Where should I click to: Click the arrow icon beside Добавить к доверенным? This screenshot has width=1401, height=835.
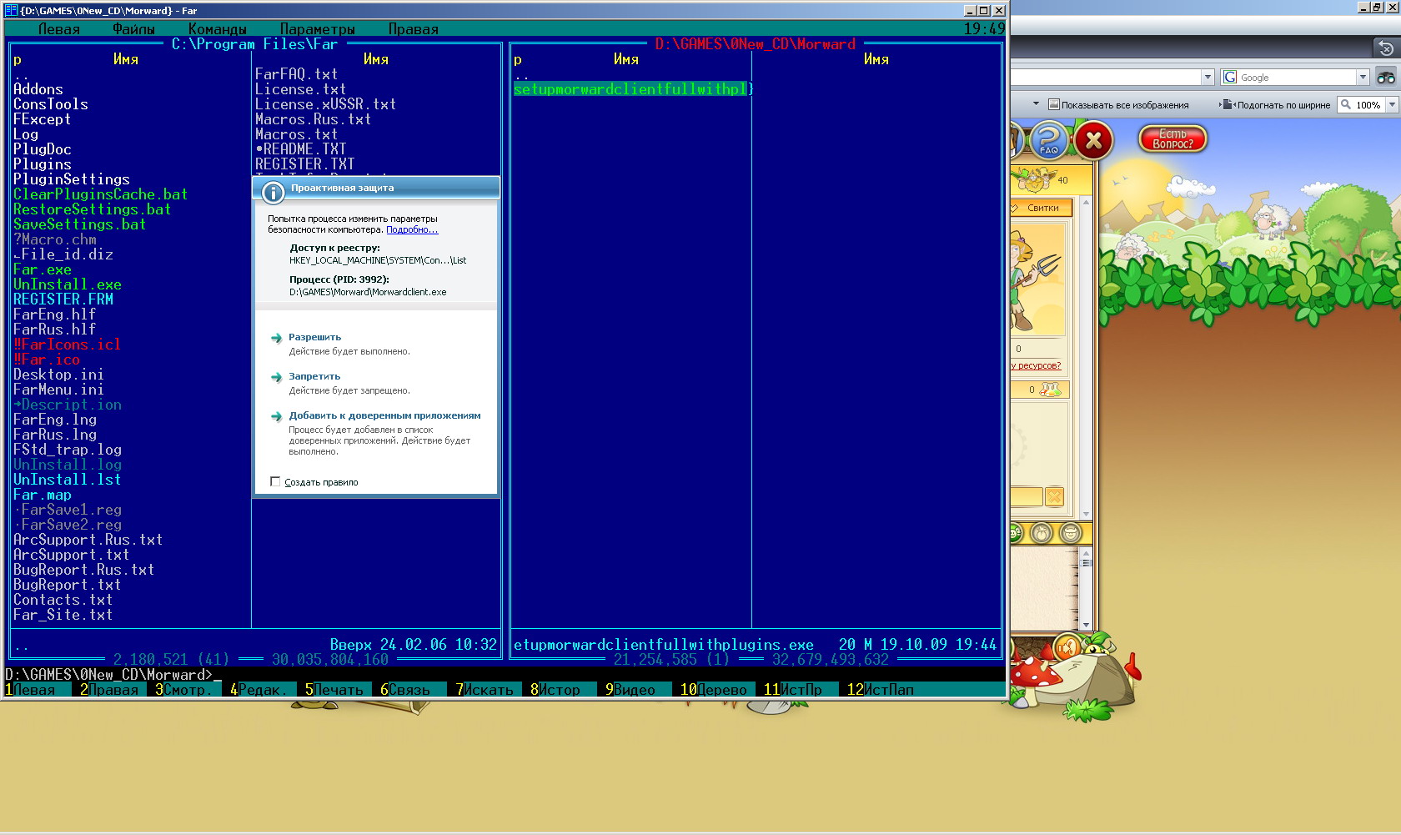(x=276, y=416)
